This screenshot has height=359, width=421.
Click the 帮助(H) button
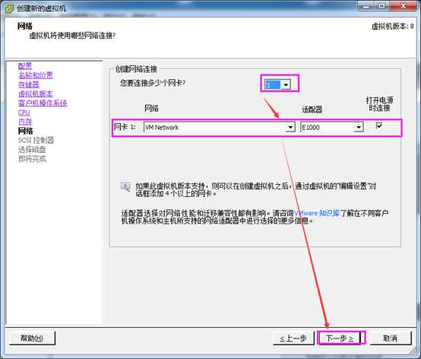(x=32, y=338)
